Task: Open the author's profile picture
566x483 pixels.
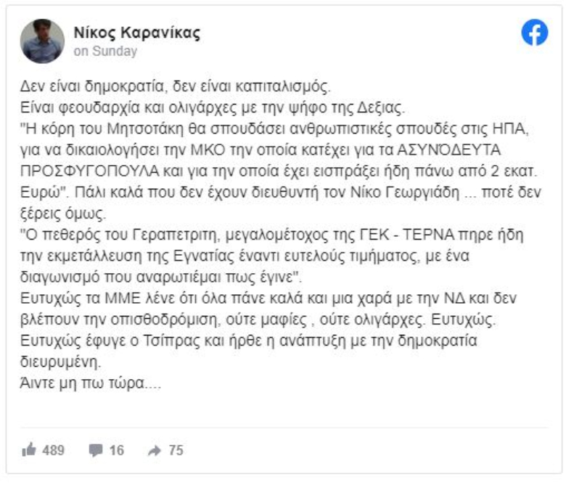Action: point(42,41)
